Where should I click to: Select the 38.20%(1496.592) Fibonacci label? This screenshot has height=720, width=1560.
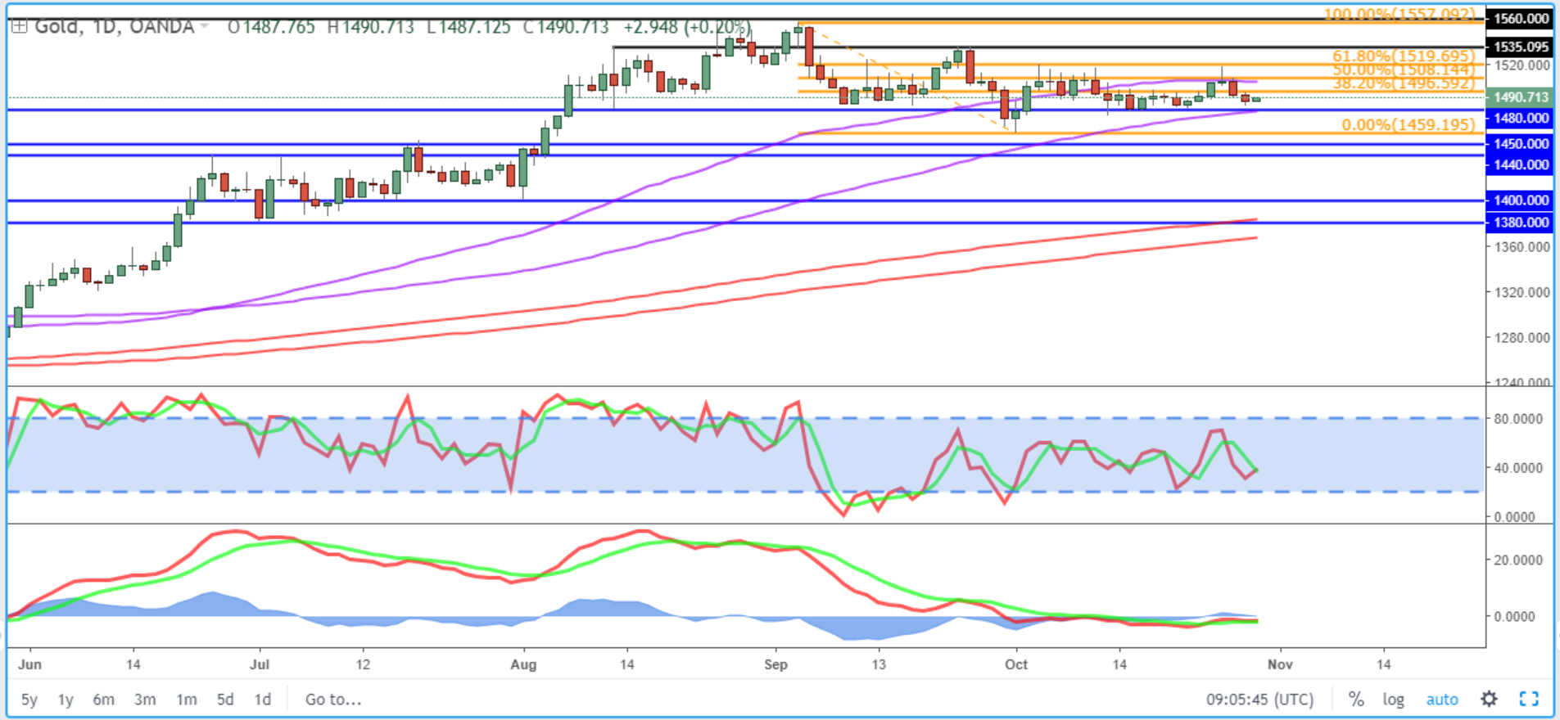click(x=1404, y=83)
